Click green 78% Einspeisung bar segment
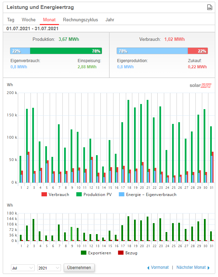 pyautogui.click(x=66, y=51)
